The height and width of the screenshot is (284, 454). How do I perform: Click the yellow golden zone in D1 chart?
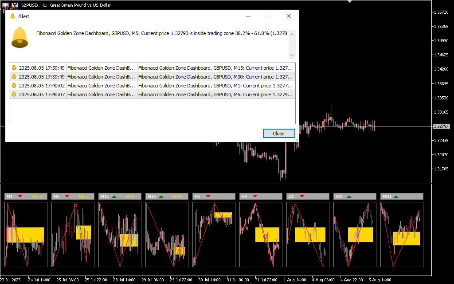[x=310, y=235]
